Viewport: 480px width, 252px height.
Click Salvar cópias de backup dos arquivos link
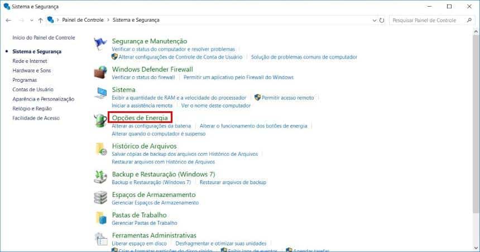[185, 154]
